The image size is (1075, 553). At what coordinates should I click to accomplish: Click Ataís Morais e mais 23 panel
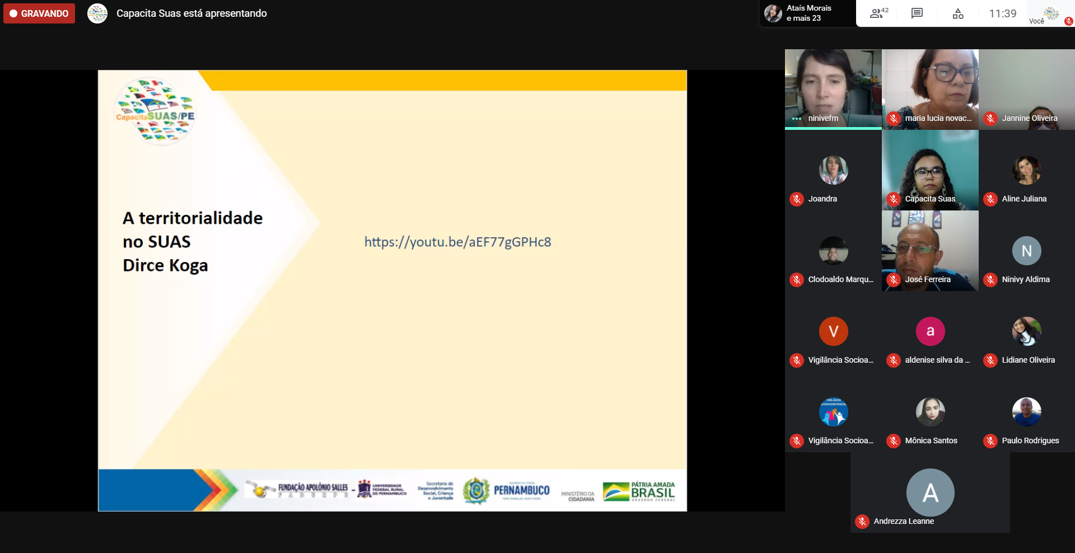pos(807,13)
